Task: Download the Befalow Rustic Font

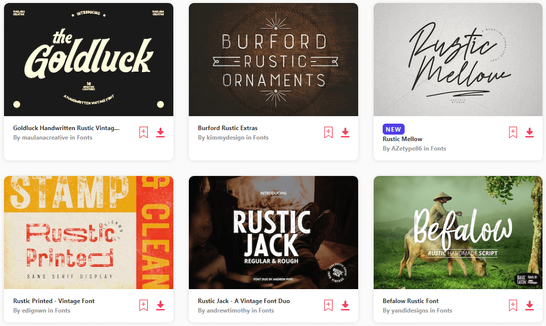Action: click(x=530, y=306)
